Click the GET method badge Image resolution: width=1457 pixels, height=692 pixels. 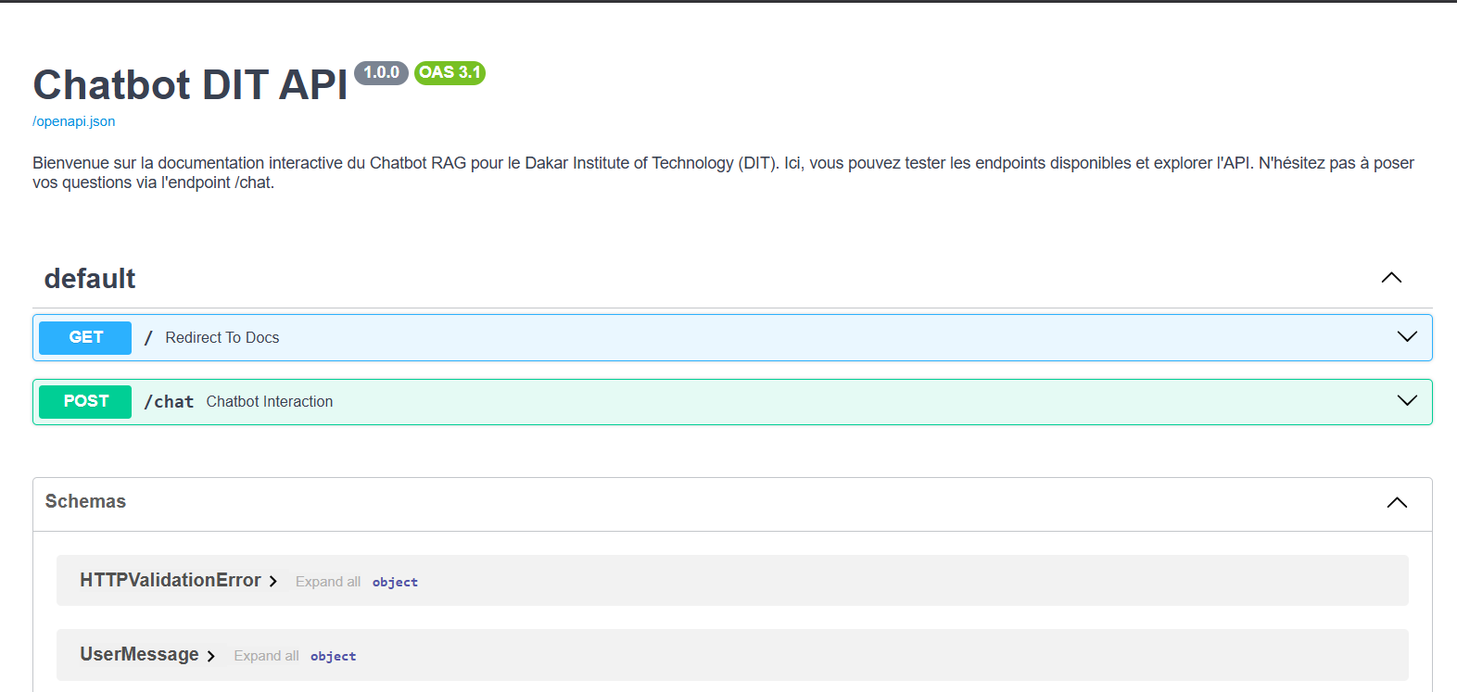(85, 337)
